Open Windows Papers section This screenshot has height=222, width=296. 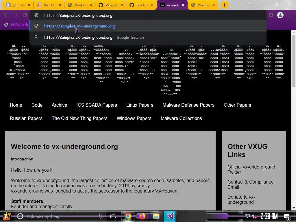pyautogui.click(x=134, y=118)
